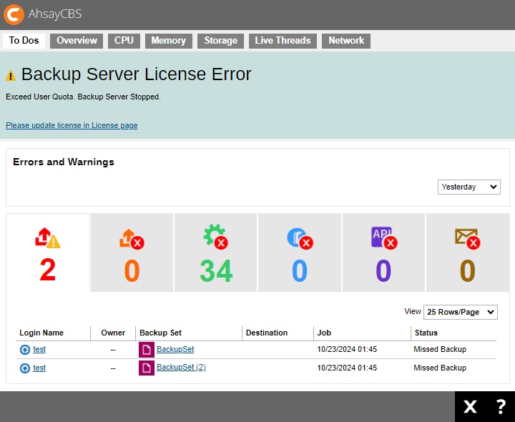Click Missed Backup status in the BackupSet (2) row

pyautogui.click(x=440, y=368)
